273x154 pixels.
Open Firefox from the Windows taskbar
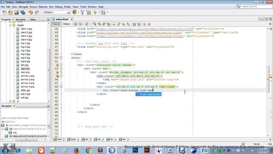click(x=76, y=150)
